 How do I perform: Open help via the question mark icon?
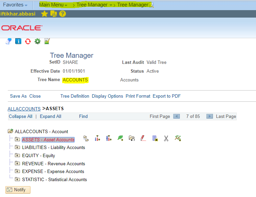click(x=62, y=14)
